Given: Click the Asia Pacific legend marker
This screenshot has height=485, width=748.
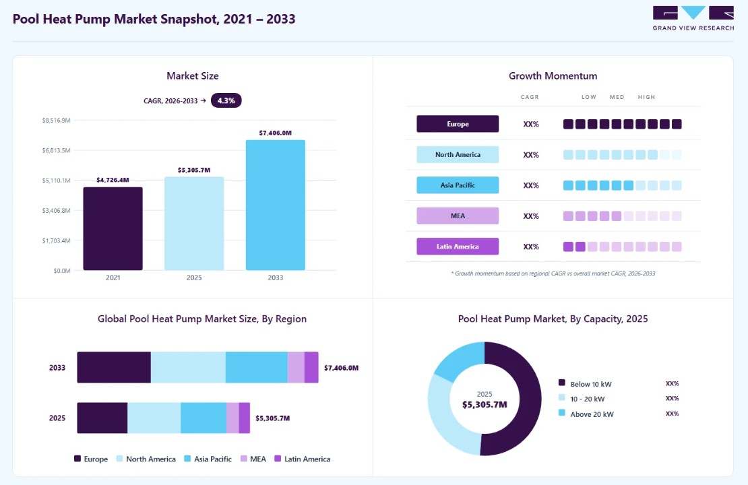Looking at the screenshot, I should 187,459.
